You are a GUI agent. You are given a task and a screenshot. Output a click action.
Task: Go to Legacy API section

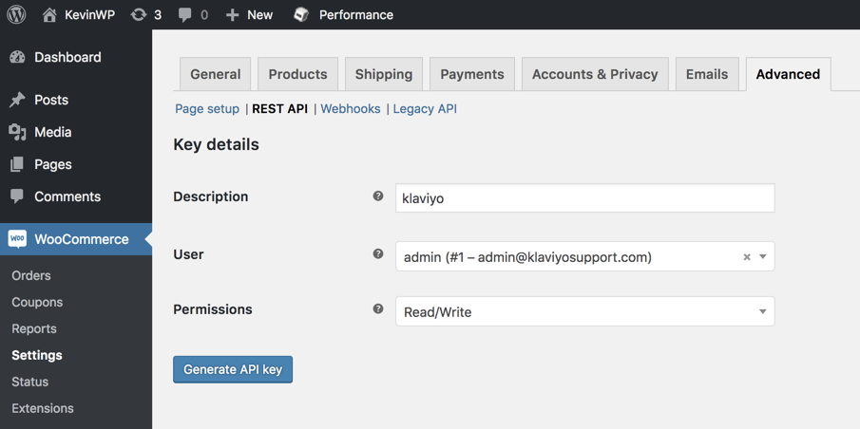click(425, 109)
